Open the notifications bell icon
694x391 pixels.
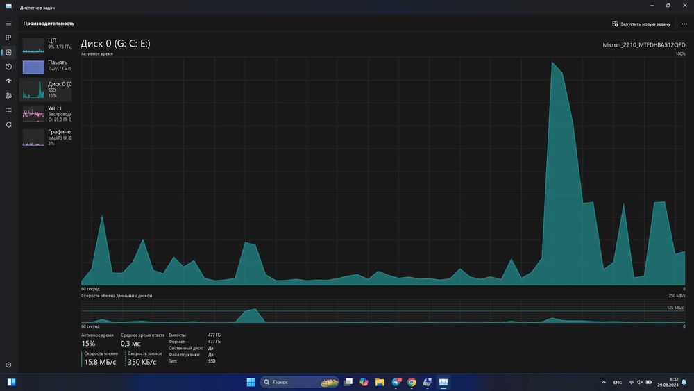point(684,382)
